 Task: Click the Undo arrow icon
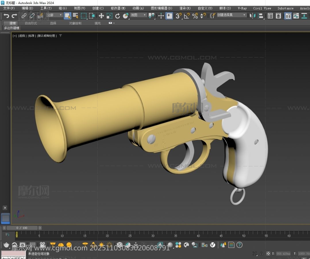6,16
